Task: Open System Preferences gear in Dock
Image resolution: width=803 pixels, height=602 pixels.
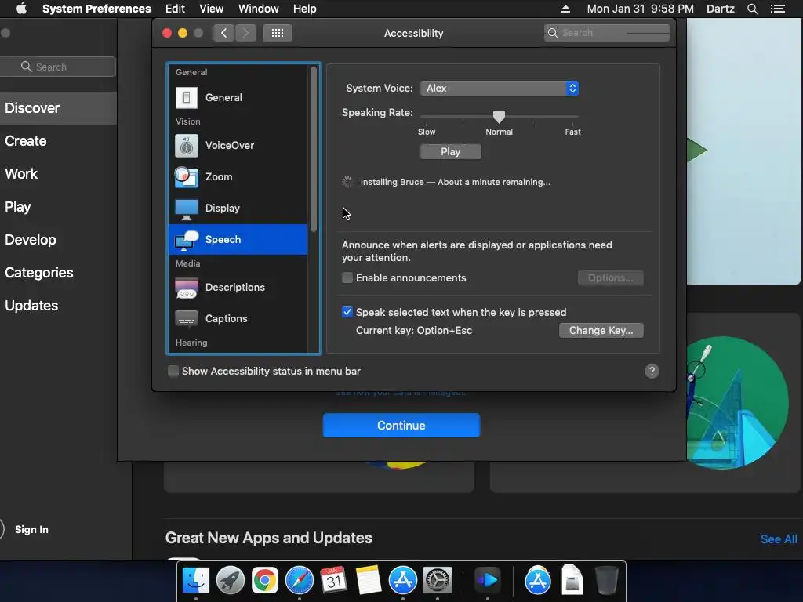Action: pyautogui.click(x=438, y=580)
